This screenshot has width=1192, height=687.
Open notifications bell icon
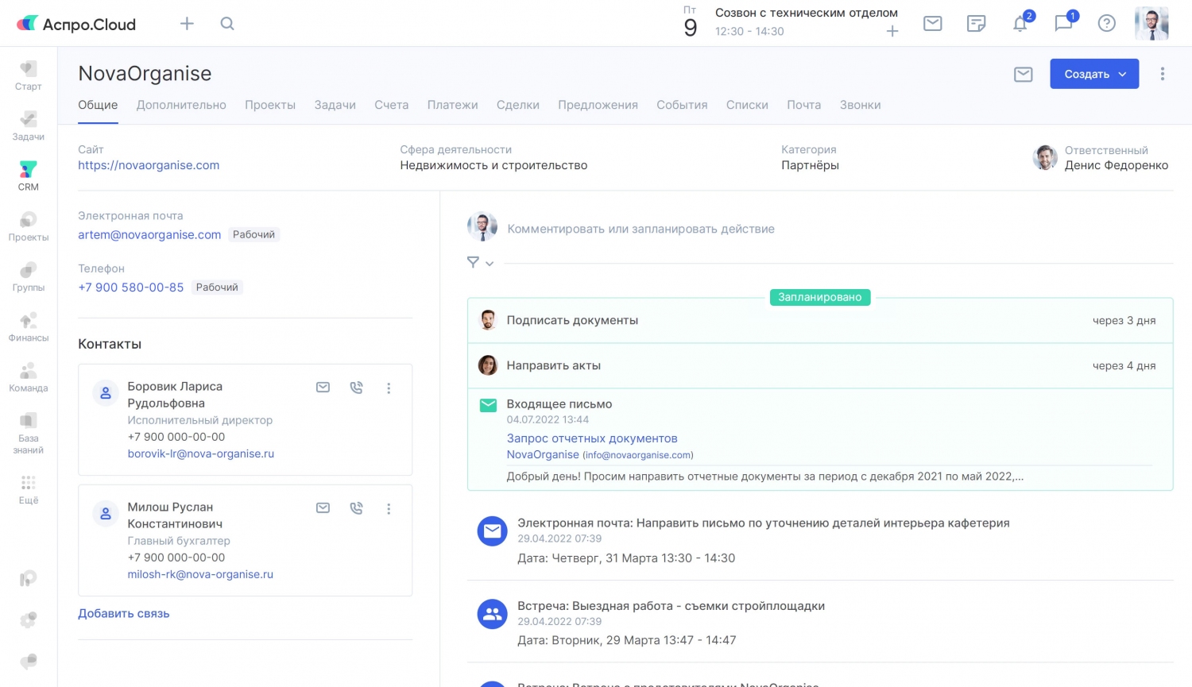(x=1020, y=24)
